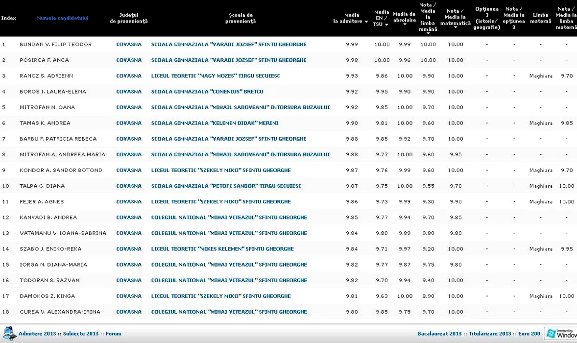Open Scoala Gimnaziala Kelemen Didak Mereni link
Viewport: 577px width, 343px height.
pos(215,123)
